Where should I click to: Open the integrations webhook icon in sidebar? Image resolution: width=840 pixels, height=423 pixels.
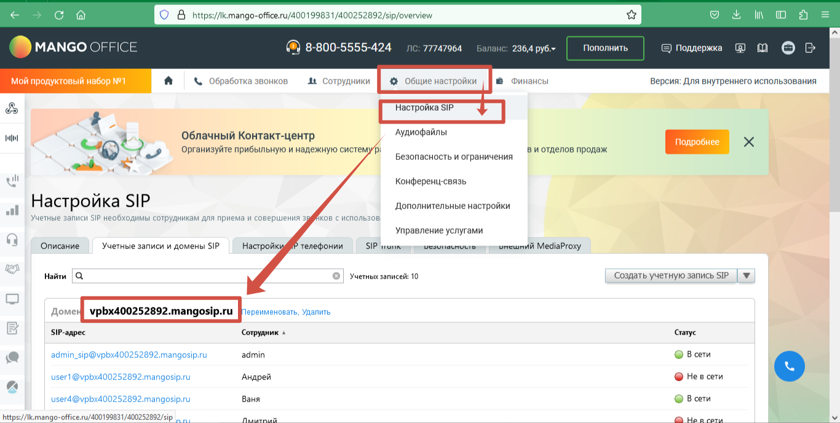pyautogui.click(x=12, y=109)
